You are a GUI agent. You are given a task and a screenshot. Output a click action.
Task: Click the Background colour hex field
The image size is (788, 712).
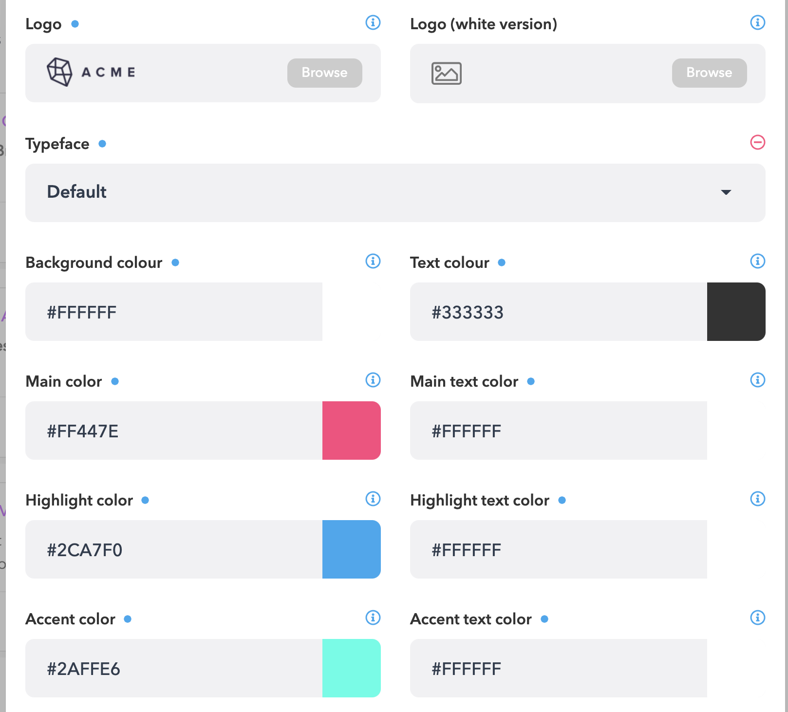click(174, 312)
